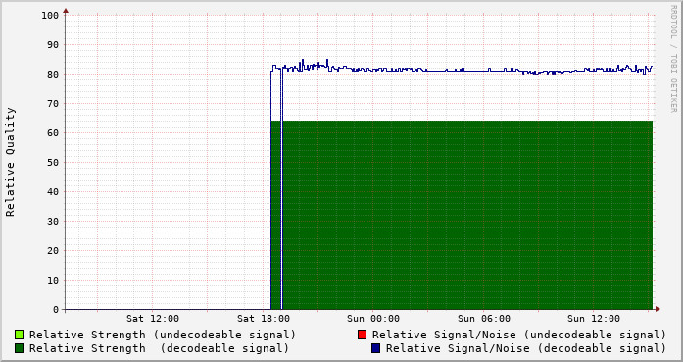
Task: Click the dark green decodeable strength swatch
Action: tap(19, 348)
